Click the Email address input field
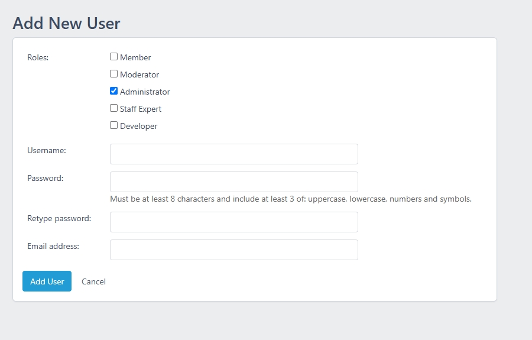This screenshot has height=340, width=532. [x=233, y=250]
